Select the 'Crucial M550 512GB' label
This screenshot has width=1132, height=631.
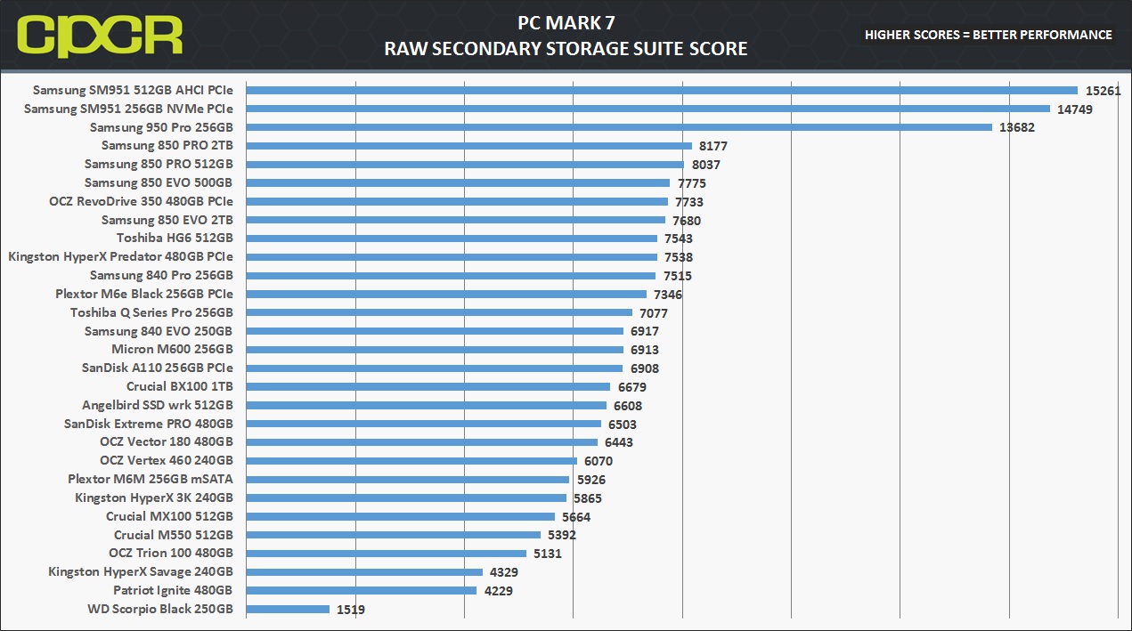click(174, 535)
